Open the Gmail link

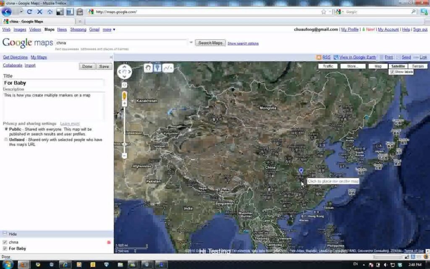94,29
